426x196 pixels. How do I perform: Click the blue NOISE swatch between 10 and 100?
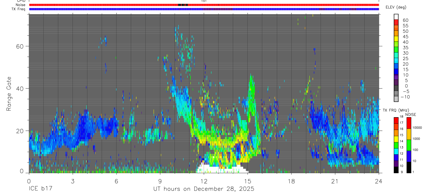409,156
